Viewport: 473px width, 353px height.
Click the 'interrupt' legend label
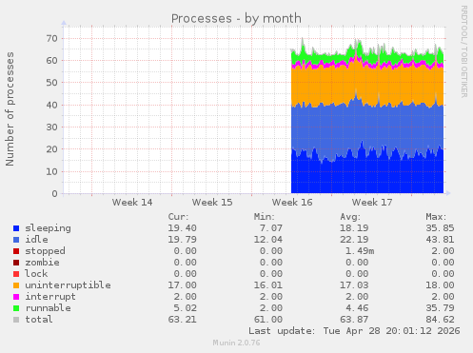click(50, 297)
